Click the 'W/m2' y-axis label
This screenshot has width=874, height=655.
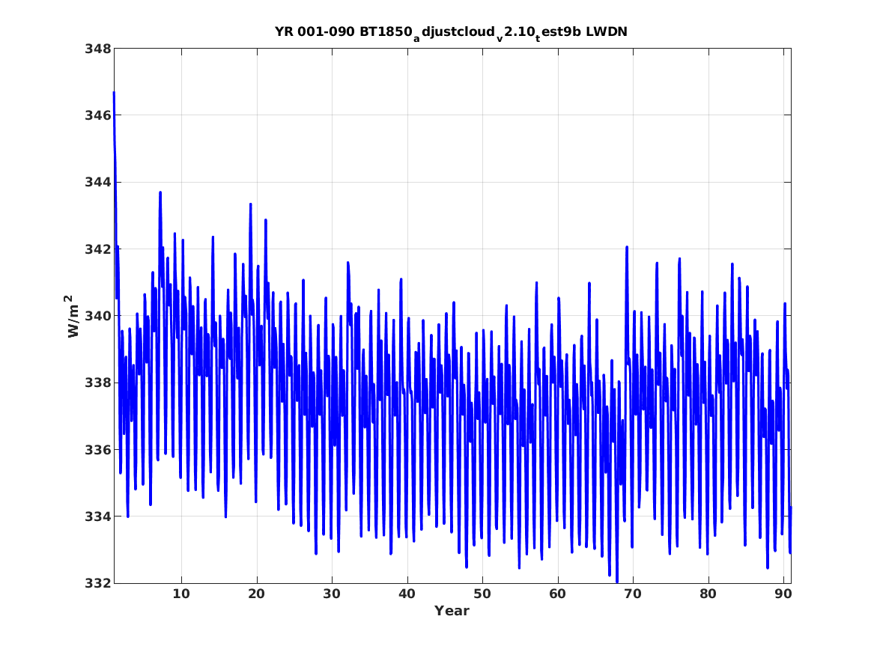pyautogui.click(x=73, y=316)
